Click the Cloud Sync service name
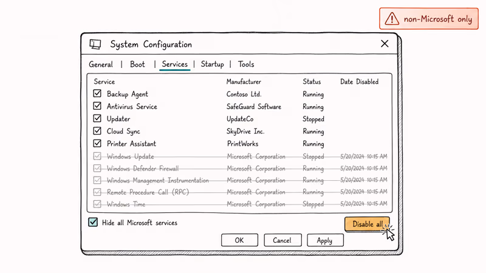The height and width of the screenshot is (273, 486). point(123,132)
